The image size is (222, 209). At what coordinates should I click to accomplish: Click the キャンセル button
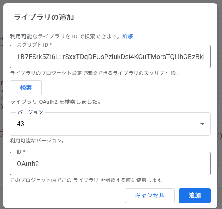point(150,195)
